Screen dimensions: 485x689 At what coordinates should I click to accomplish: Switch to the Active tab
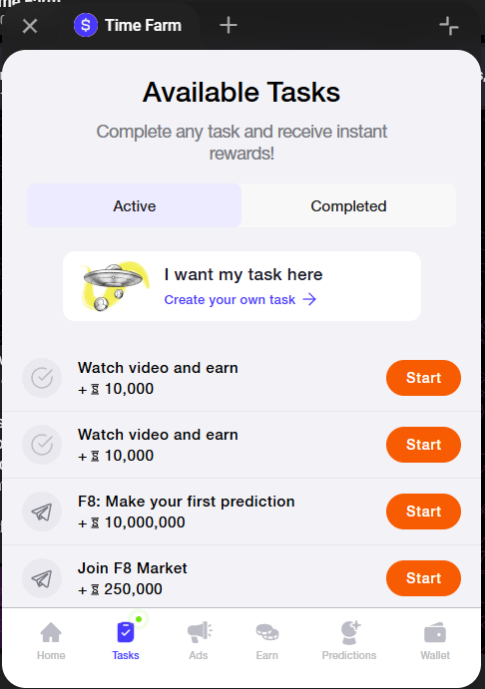pos(134,205)
